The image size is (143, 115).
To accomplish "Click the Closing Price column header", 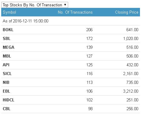I will click(x=127, y=12).
